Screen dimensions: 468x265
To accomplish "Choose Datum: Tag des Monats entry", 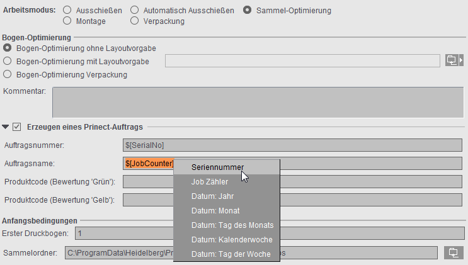I will click(x=227, y=225).
